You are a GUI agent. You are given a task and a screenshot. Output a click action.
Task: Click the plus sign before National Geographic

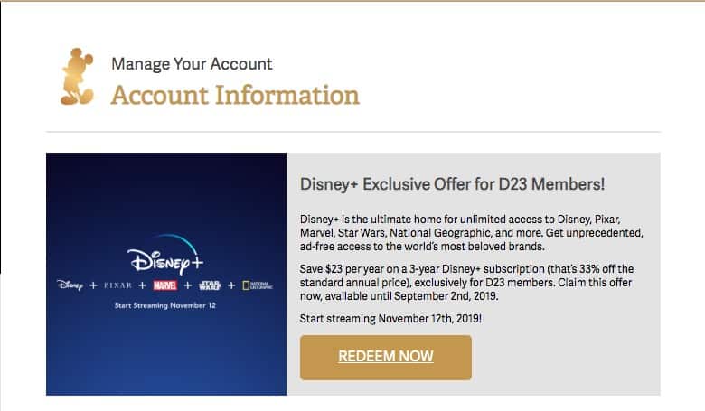coord(231,285)
